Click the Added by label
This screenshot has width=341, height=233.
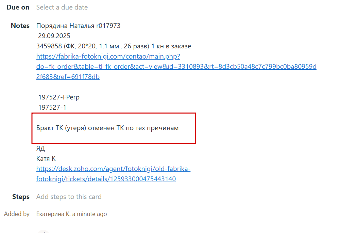click(17, 214)
